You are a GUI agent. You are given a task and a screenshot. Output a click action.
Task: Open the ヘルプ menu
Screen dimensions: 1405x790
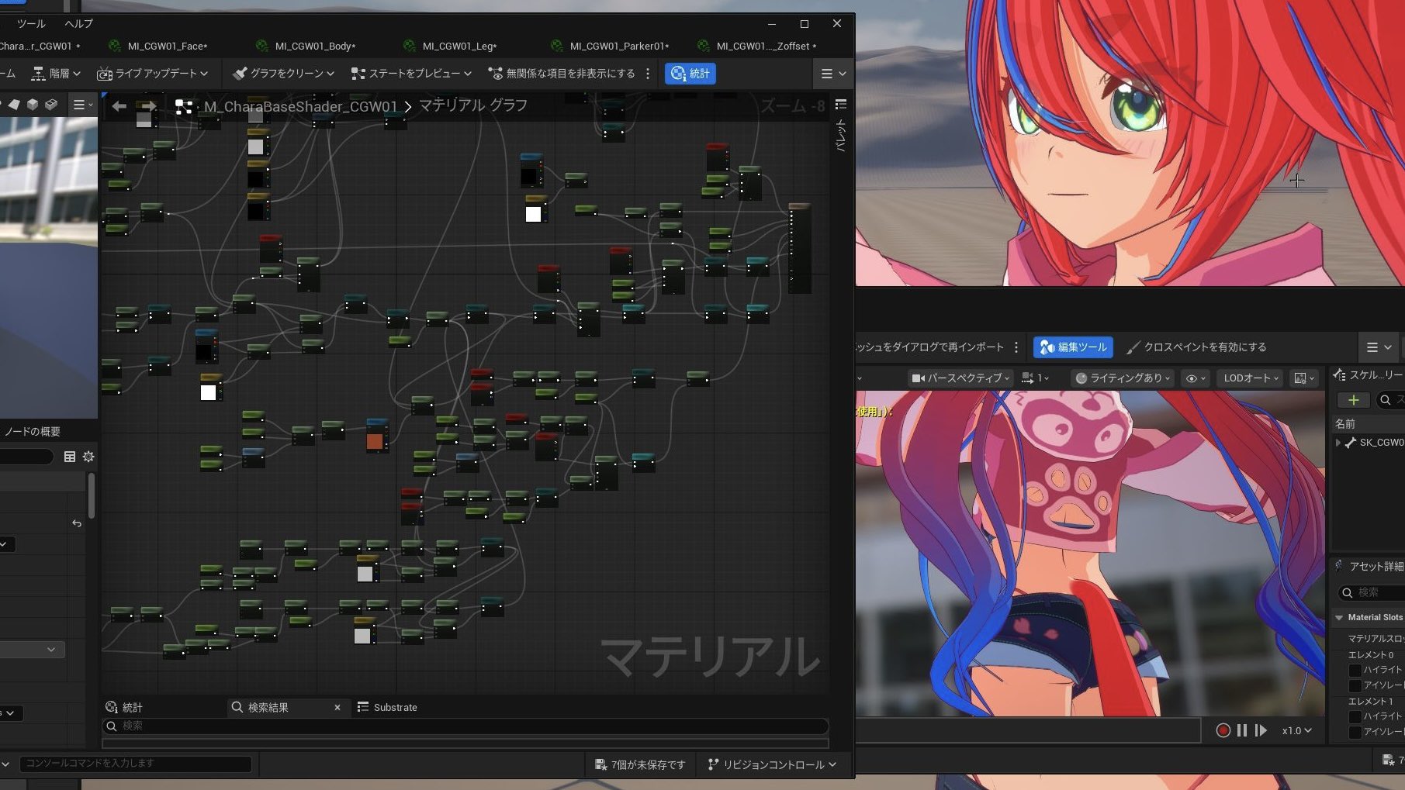(x=78, y=24)
